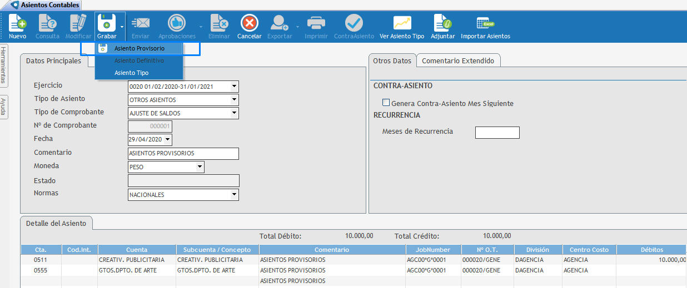
Task: Select Asiento Provisorio menu option
Action: pos(139,48)
